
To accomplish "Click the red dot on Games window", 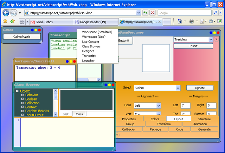I will pos(39,30).
